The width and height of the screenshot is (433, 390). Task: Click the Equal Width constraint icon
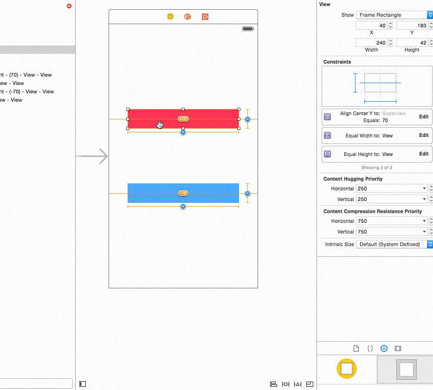point(328,136)
